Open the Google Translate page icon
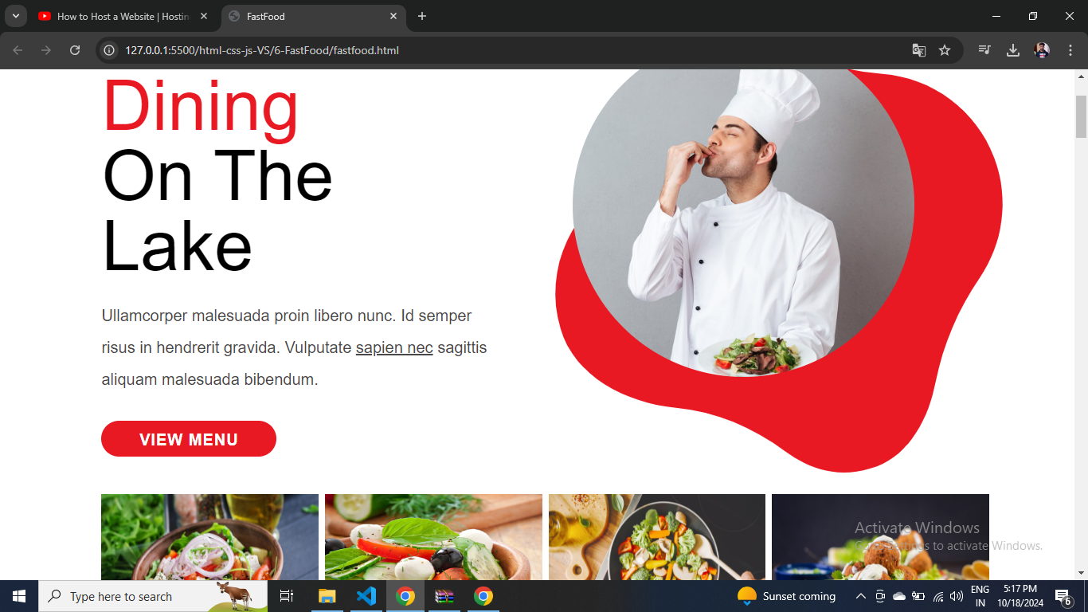Image resolution: width=1088 pixels, height=612 pixels. point(919,50)
